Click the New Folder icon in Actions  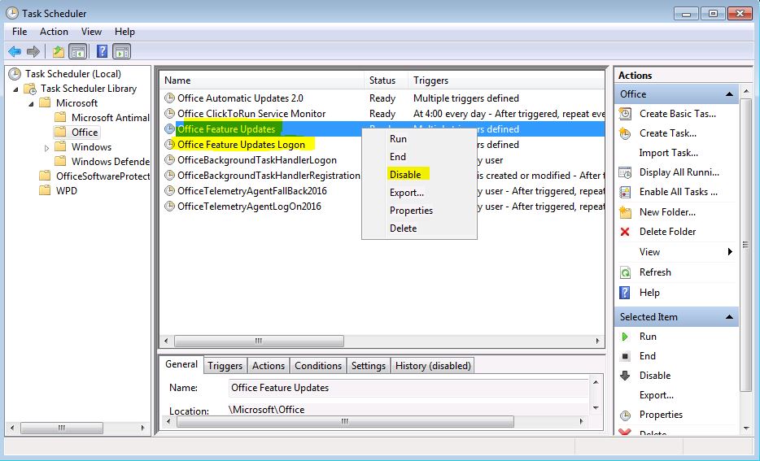coord(625,212)
